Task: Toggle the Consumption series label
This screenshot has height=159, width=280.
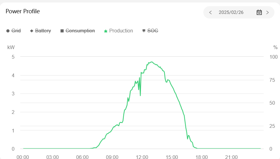Action: point(80,31)
